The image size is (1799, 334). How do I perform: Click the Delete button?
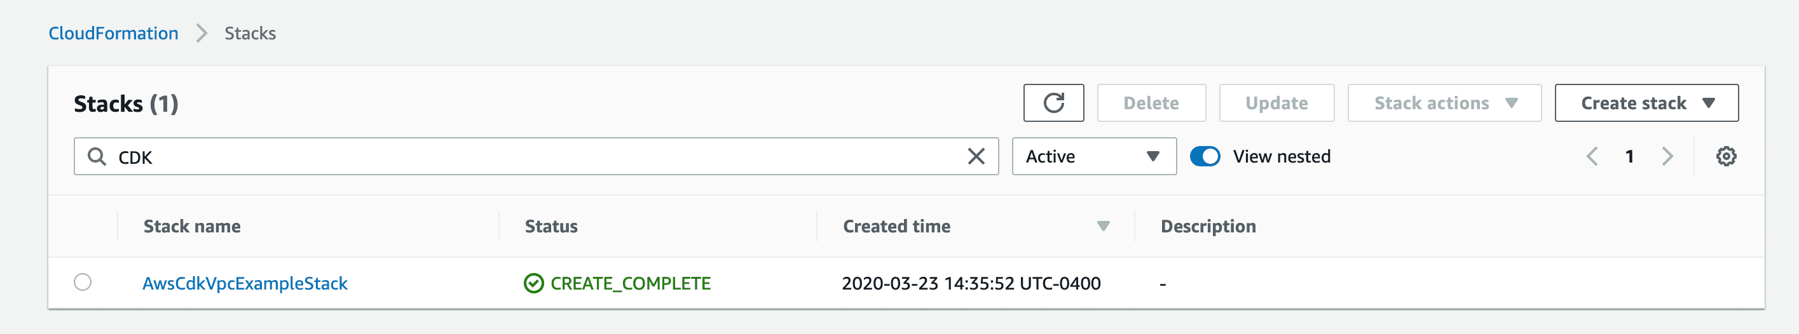(x=1151, y=104)
